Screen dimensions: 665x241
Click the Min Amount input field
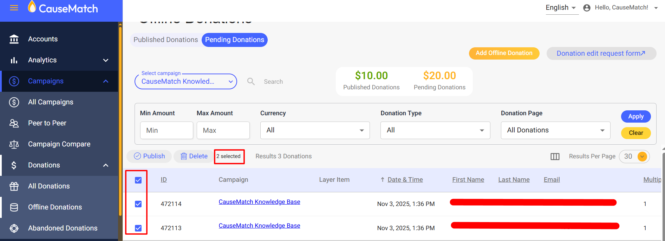point(167,130)
